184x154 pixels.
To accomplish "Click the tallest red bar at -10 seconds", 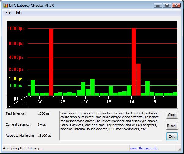I will pyautogui.click(x=134, y=62).
